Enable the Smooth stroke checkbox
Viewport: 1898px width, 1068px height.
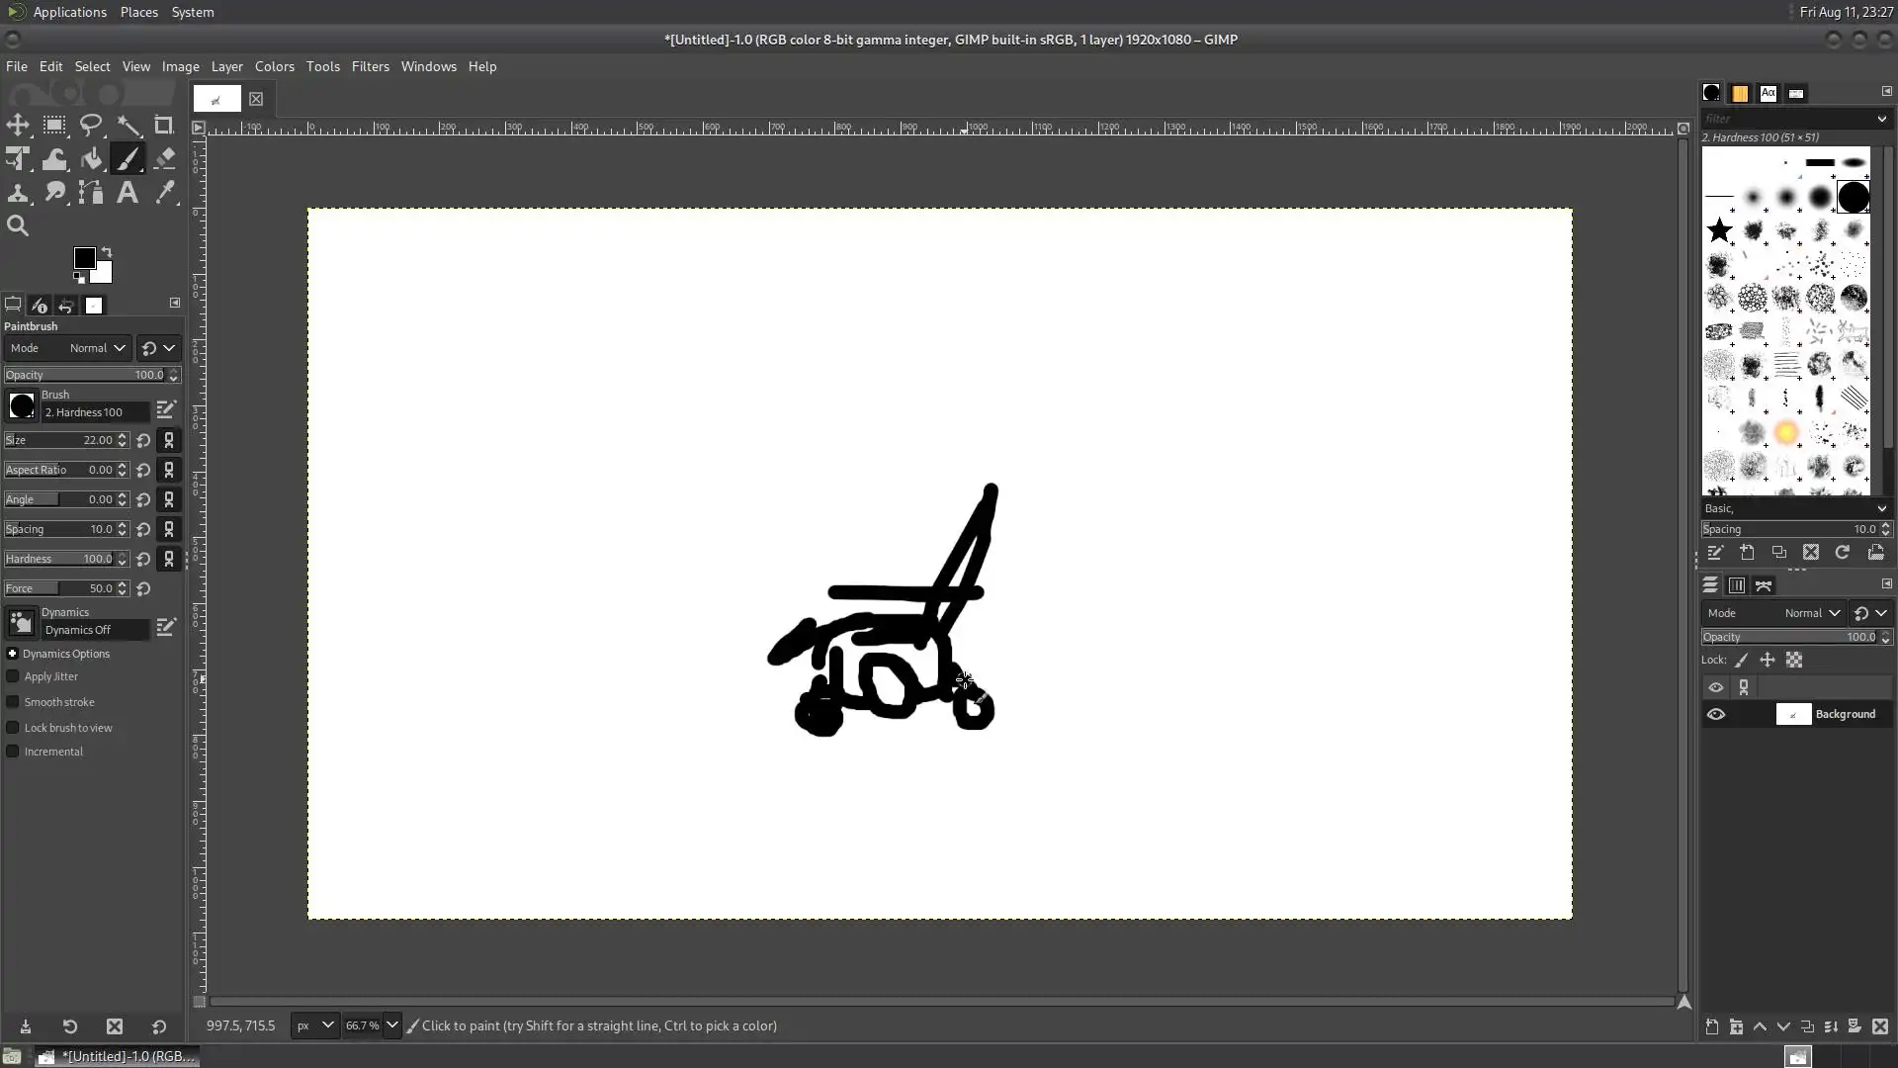(13, 702)
